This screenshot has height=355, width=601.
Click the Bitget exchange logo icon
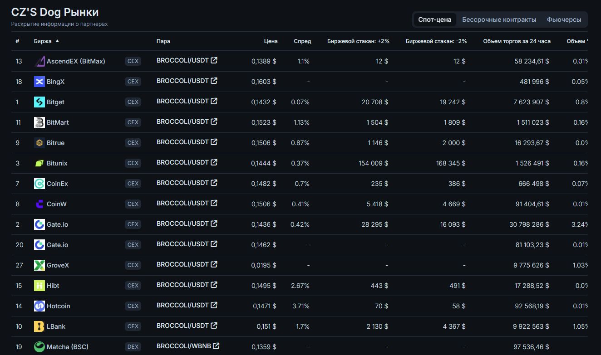[x=39, y=102]
